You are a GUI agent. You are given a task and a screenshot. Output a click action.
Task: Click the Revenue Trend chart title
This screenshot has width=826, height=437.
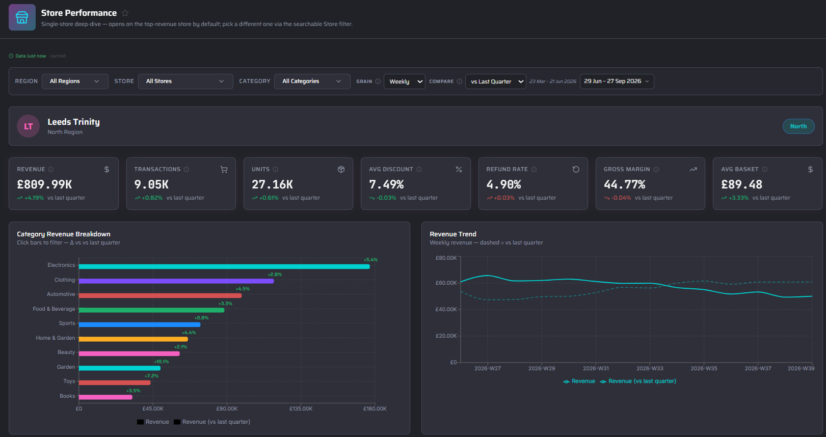(x=453, y=234)
